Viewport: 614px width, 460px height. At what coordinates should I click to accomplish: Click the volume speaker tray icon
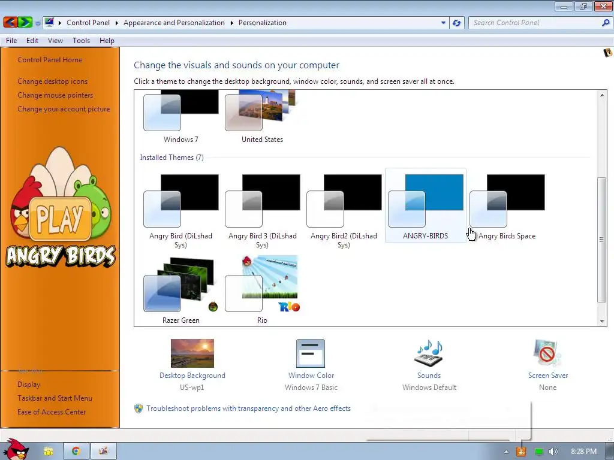point(553,452)
